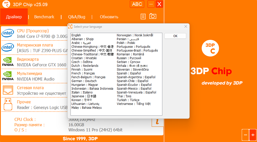Select Malay : Bahasa Melayu
The height and width of the screenshot is (142, 257).
pos(87,107)
